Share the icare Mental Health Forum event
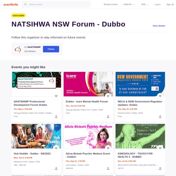 (x=108, y=117)
